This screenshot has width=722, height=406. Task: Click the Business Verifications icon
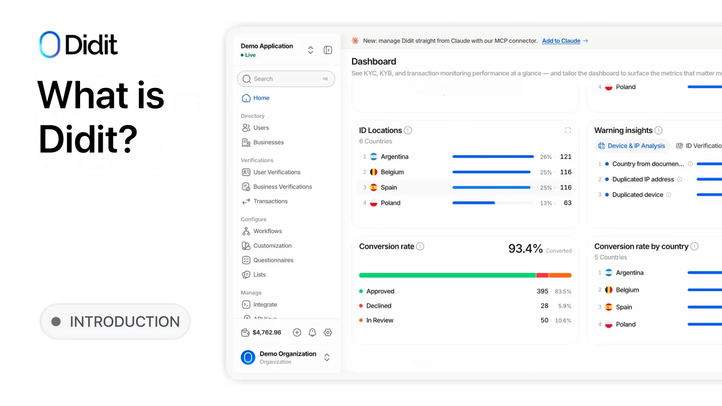pos(246,187)
